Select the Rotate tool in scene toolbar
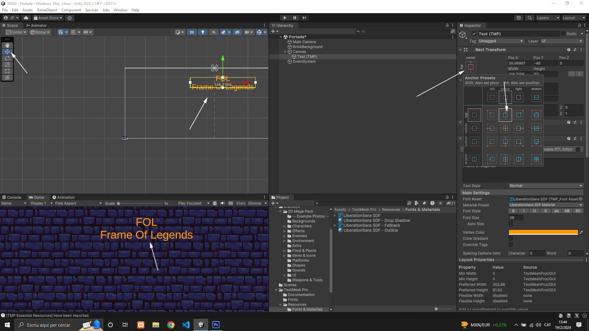The image size is (589, 331). click(x=7, y=58)
